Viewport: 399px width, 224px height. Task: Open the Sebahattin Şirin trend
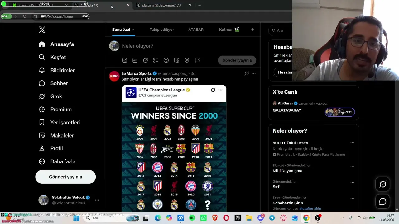[x=288, y=203]
